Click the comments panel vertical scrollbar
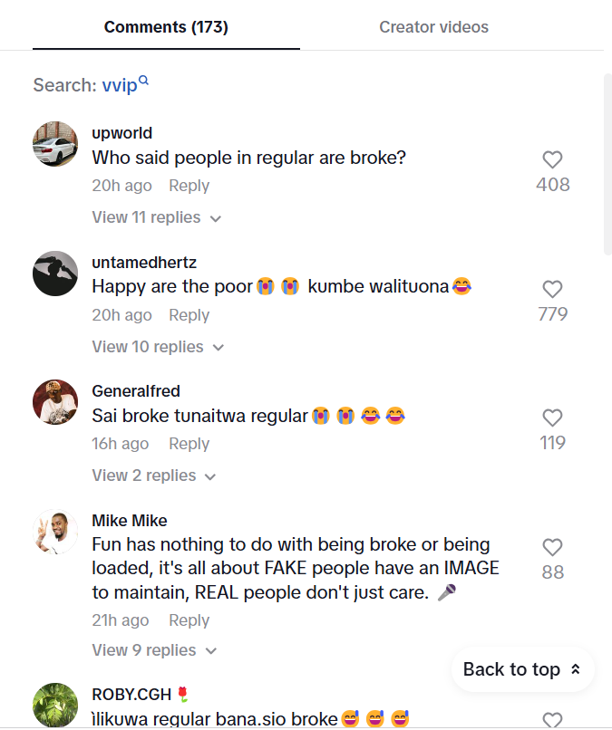612x730 pixels. point(607,163)
